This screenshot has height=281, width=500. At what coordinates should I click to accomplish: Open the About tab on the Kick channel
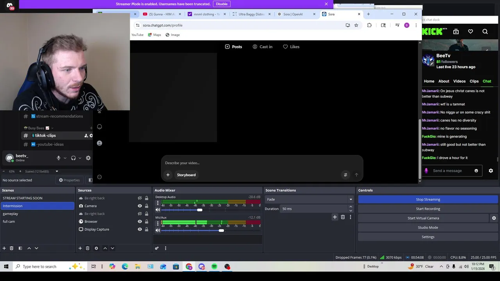tap(444, 81)
